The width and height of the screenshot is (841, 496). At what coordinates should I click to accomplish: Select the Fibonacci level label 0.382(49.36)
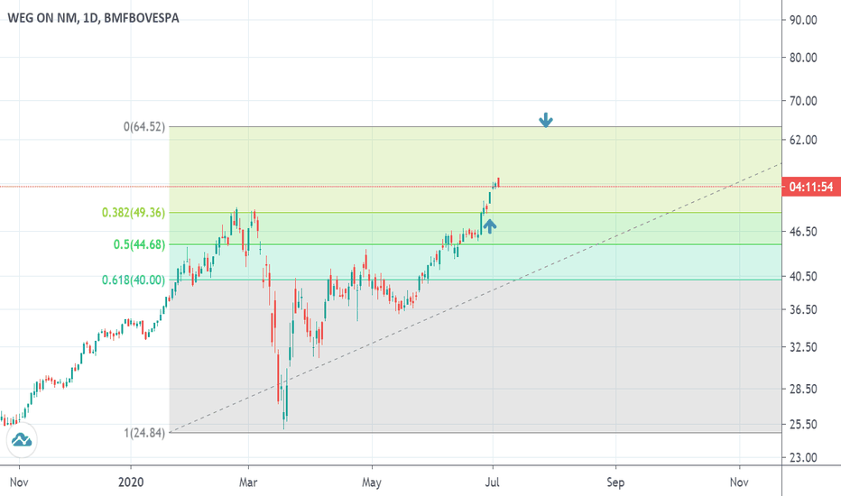(134, 213)
